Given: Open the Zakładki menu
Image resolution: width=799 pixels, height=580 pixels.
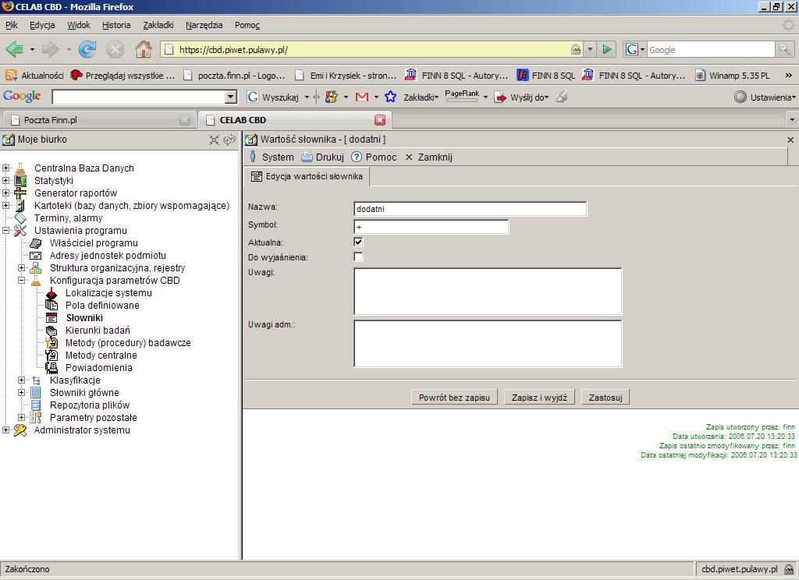Looking at the screenshot, I should point(158,25).
